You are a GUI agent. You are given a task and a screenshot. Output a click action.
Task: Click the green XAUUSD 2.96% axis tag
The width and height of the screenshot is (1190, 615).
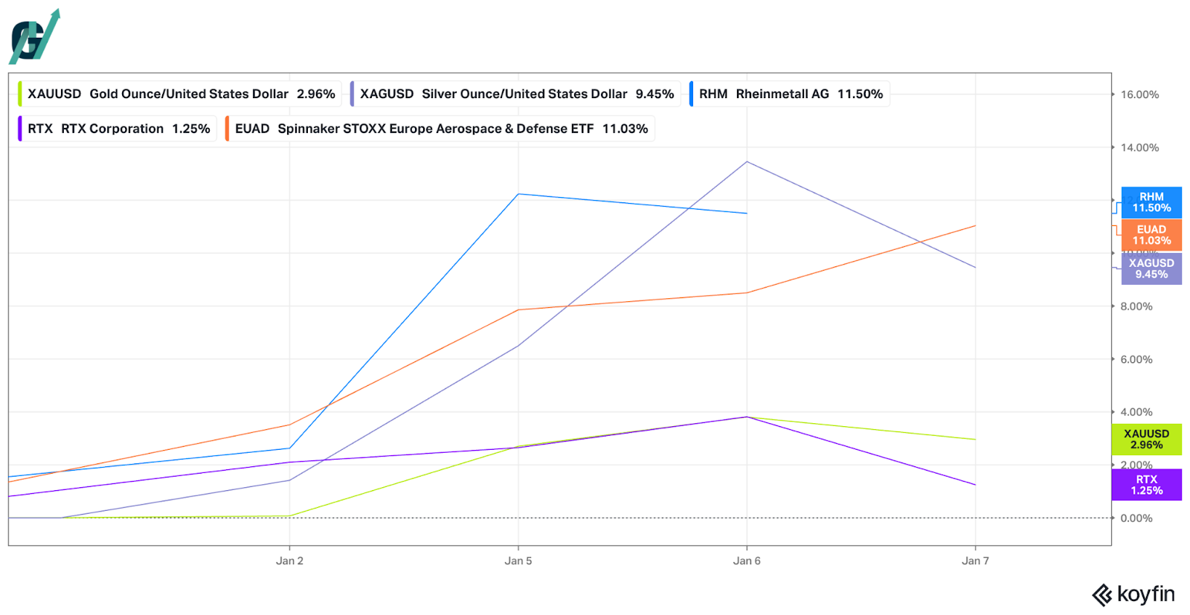[x=1146, y=439]
